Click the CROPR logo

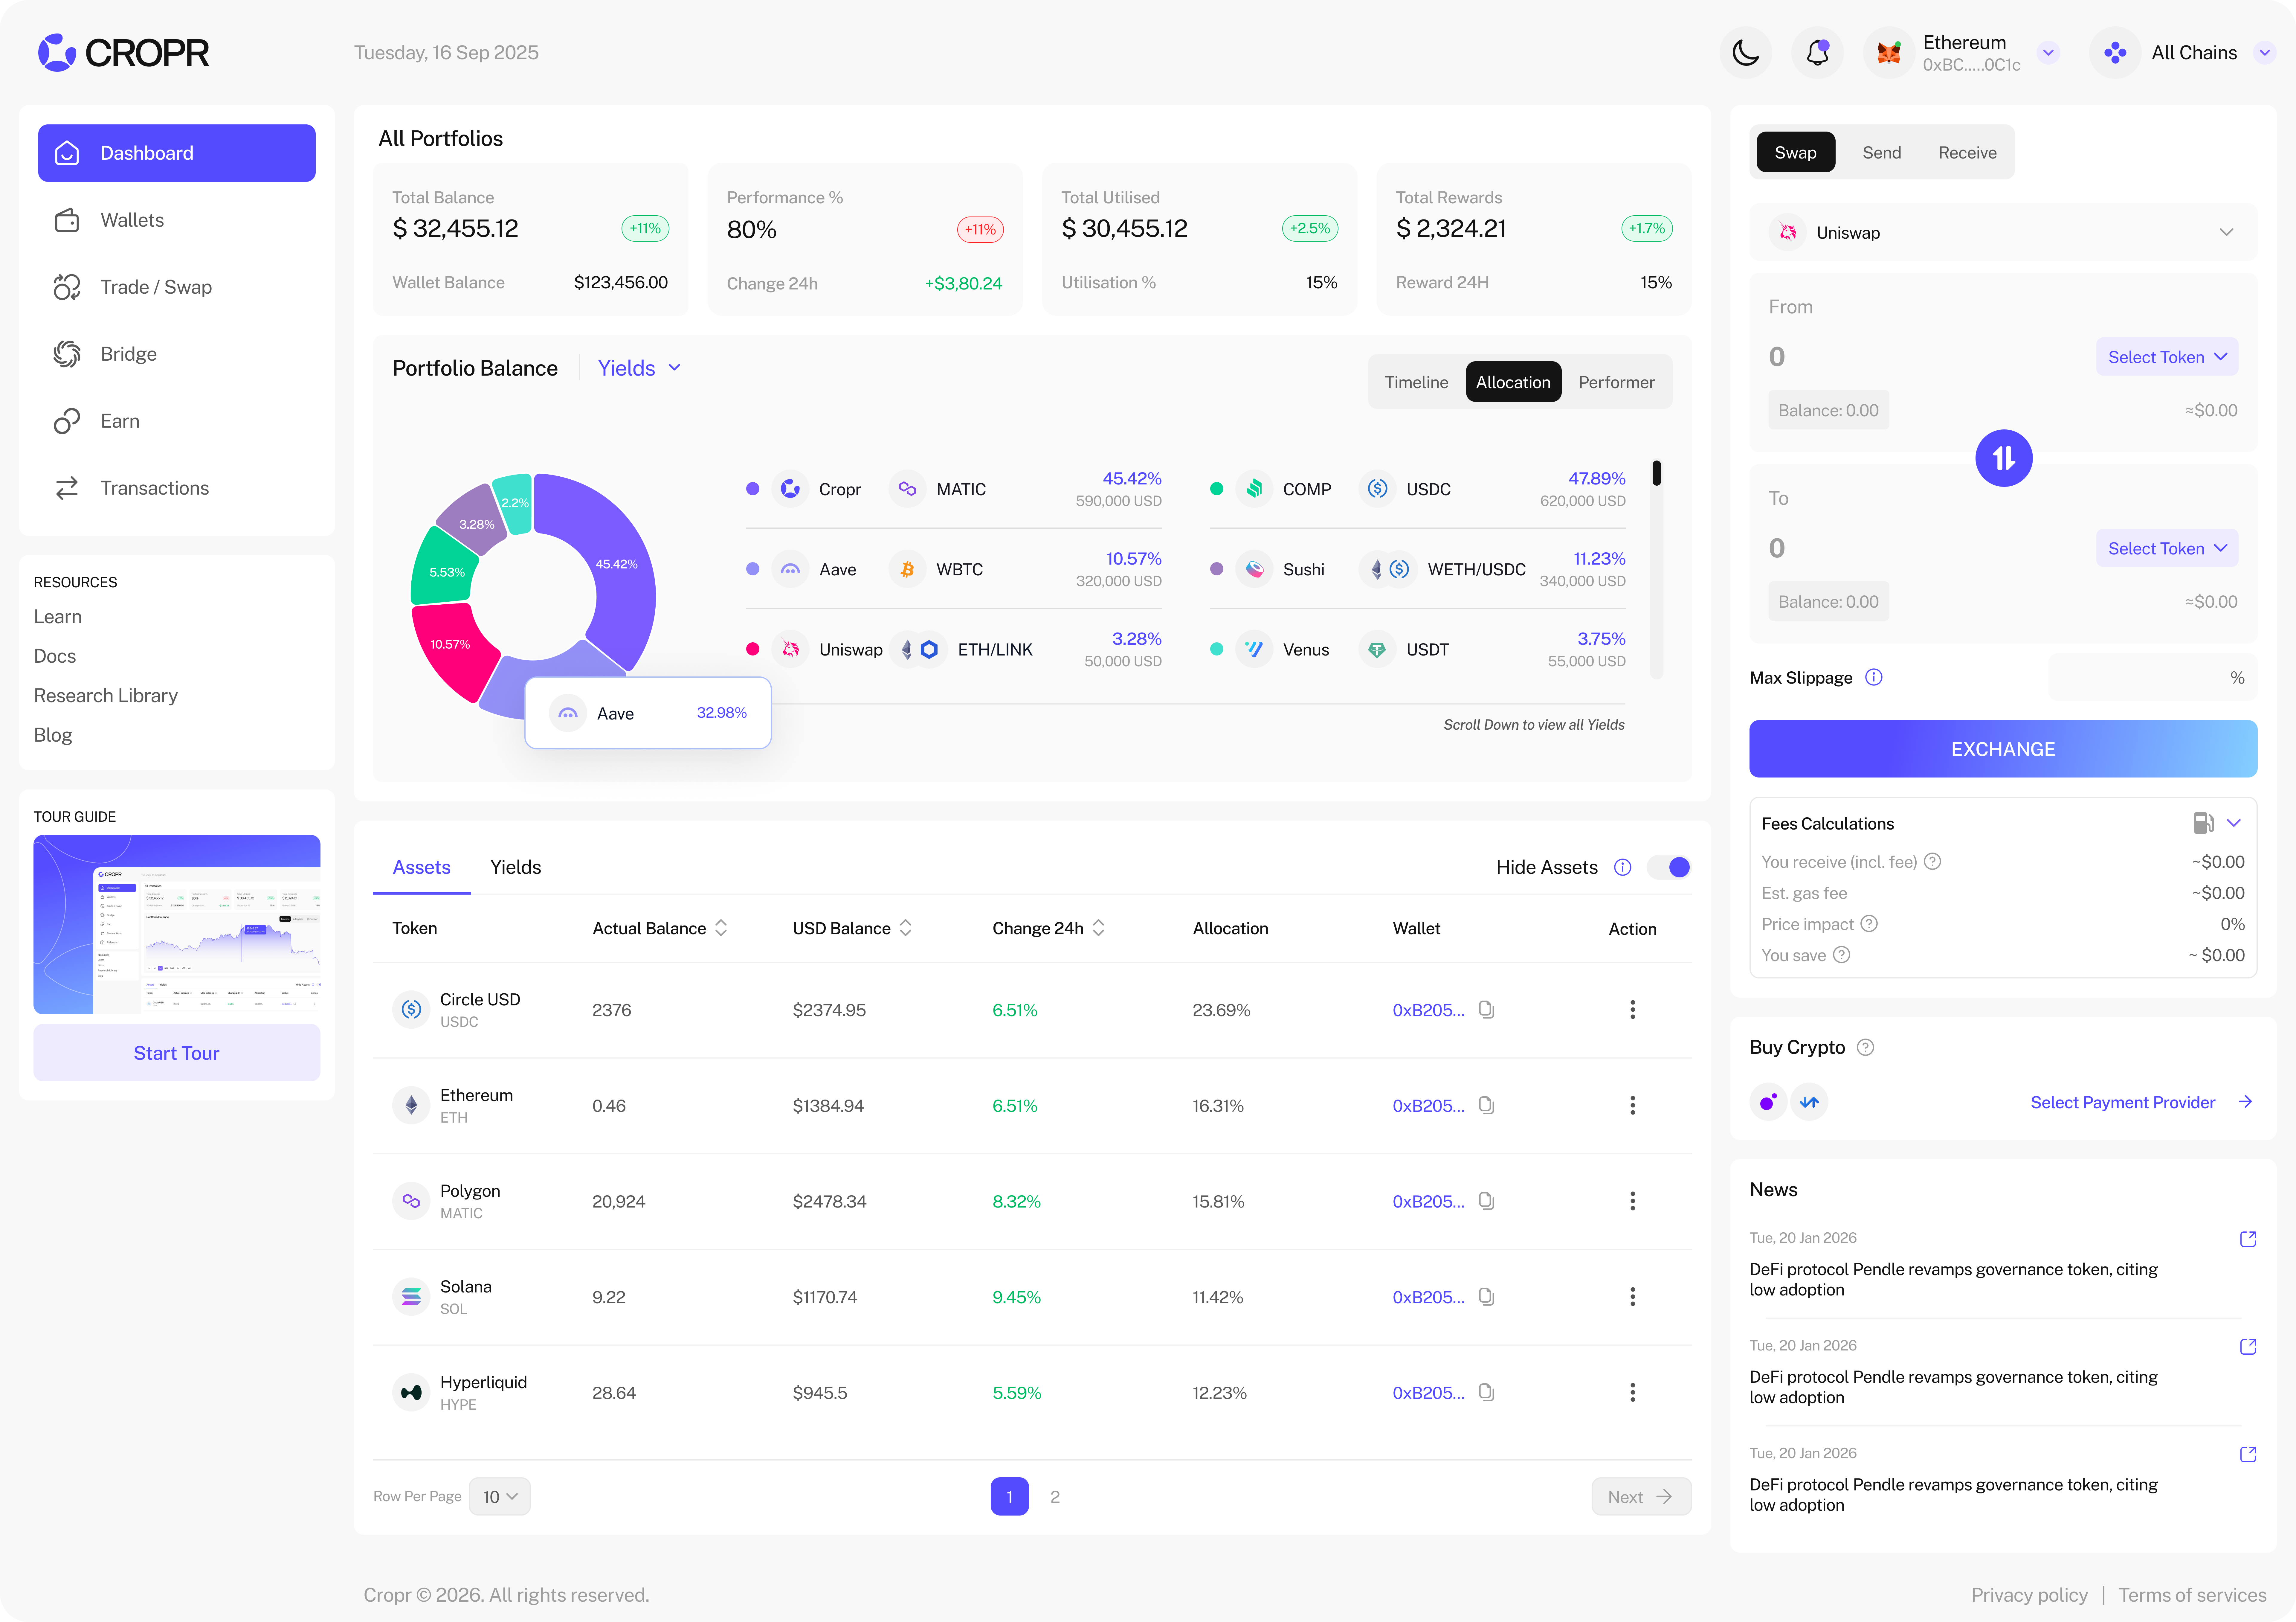(x=123, y=53)
